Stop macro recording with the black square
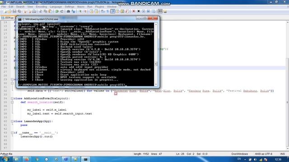The image size is (289, 162). pyautogui.click(x=139, y=11)
